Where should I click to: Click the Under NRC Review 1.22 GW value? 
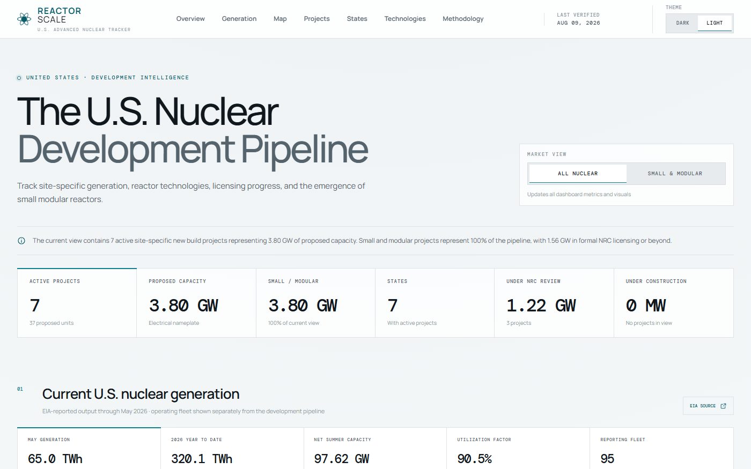coord(541,306)
